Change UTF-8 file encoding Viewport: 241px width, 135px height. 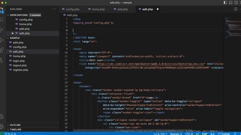pos(189,133)
